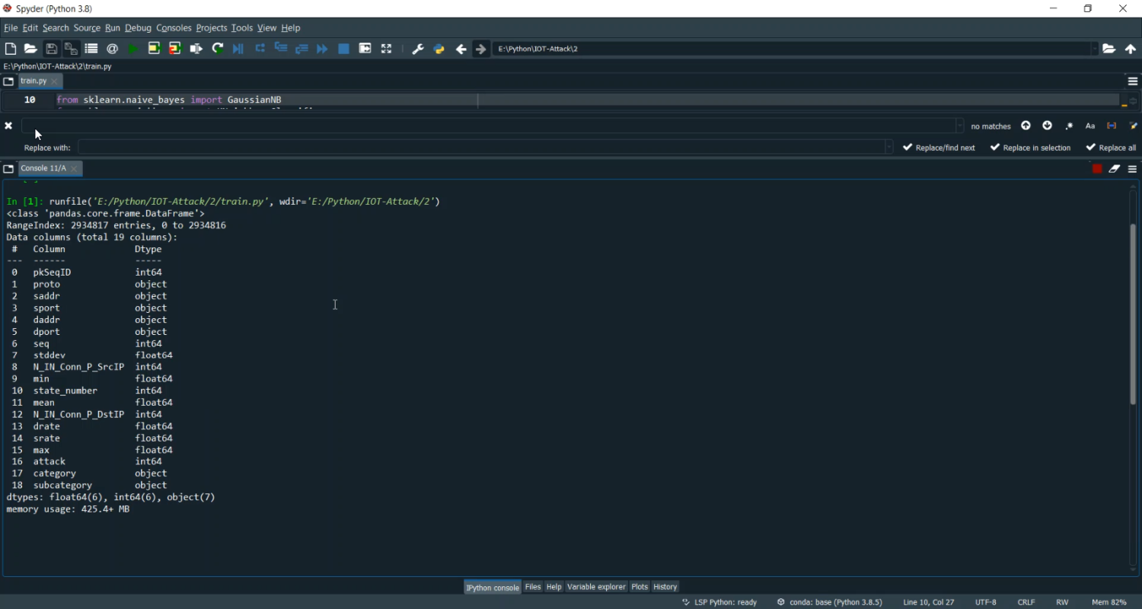The image size is (1142, 609).
Task: Clear console output with the eraser icon
Action: pyautogui.click(x=1115, y=169)
